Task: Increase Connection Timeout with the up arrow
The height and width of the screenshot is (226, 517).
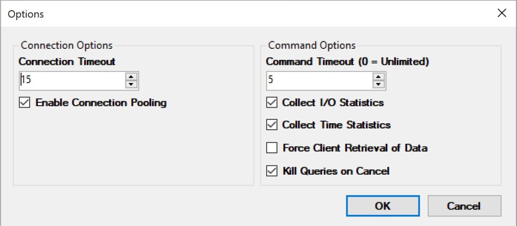Action: (x=131, y=77)
